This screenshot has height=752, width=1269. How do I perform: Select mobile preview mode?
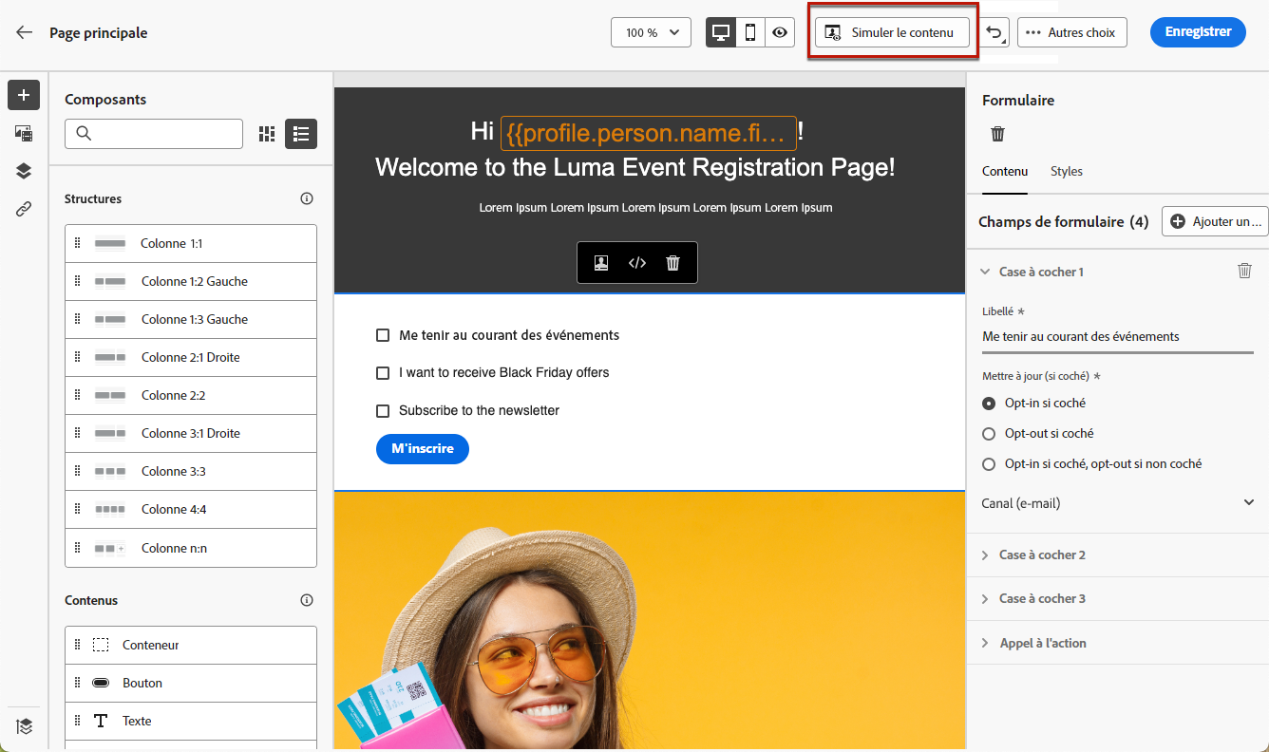tap(750, 32)
